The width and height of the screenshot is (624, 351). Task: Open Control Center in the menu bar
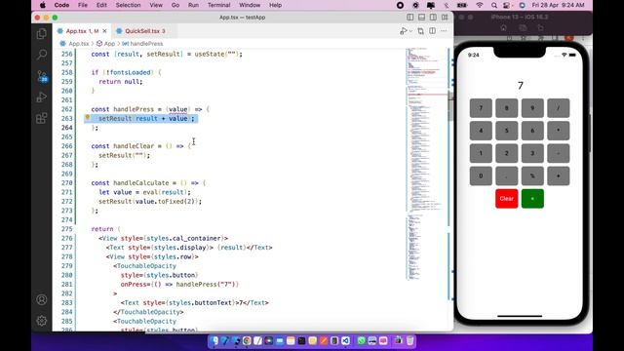tap(507, 5)
